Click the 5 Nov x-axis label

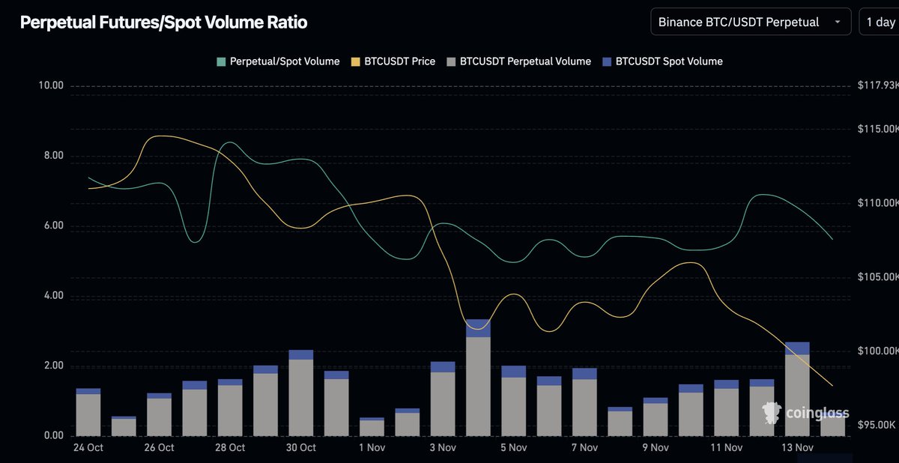[513, 448]
